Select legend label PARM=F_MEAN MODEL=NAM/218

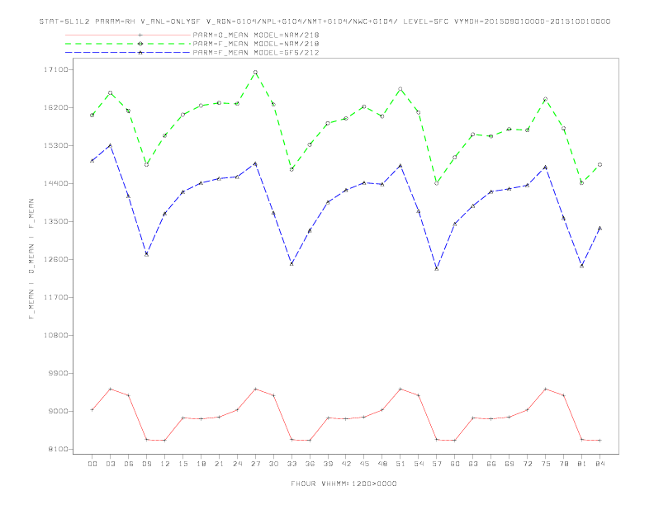[256, 44]
